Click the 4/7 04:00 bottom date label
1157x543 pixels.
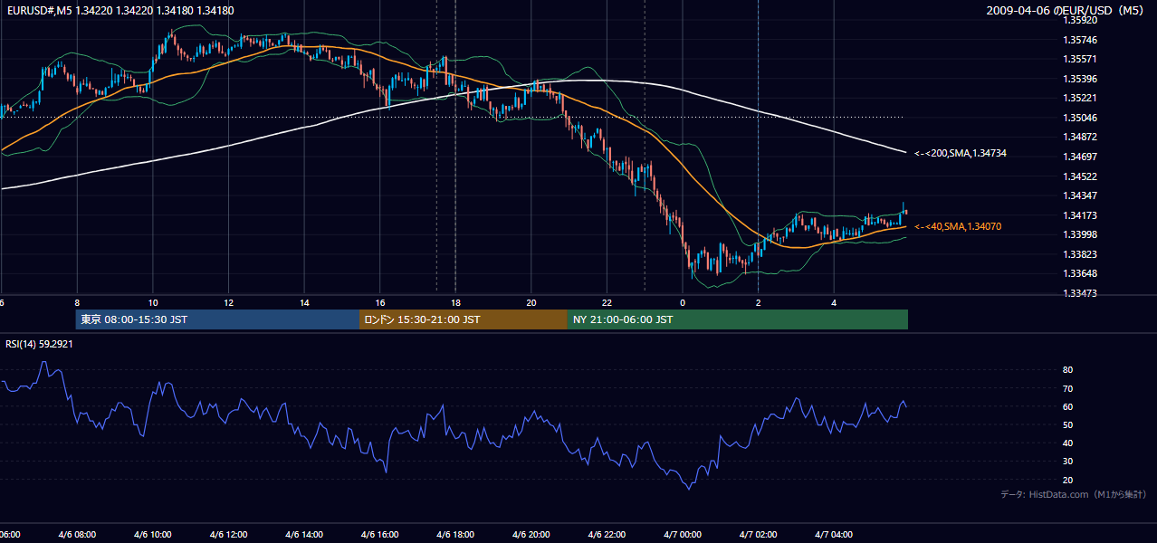pos(834,535)
